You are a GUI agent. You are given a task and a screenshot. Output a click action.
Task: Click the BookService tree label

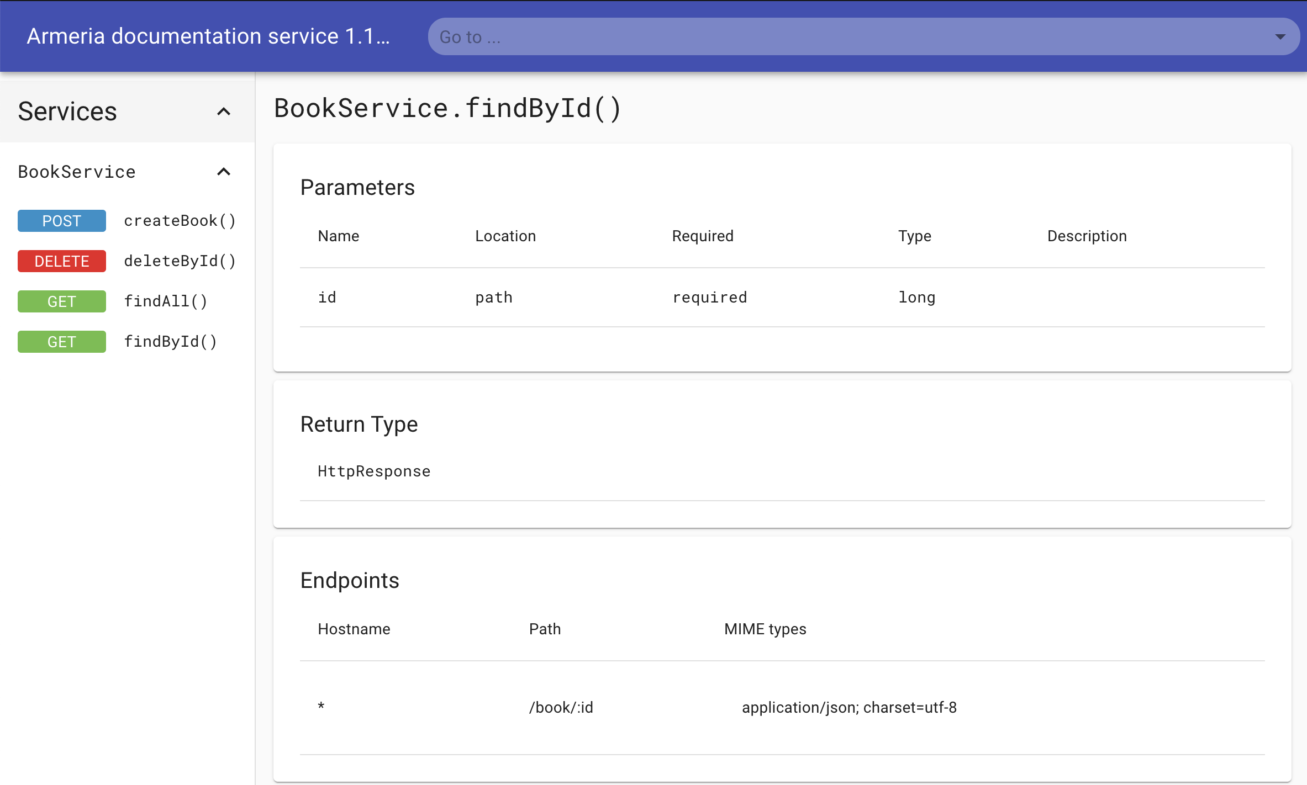coord(77,172)
